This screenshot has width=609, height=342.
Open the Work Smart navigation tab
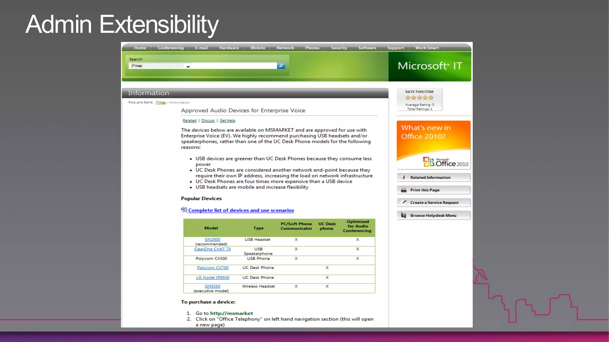click(x=427, y=48)
